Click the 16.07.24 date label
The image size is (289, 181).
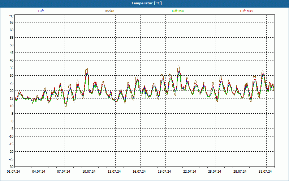click(139, 172)
